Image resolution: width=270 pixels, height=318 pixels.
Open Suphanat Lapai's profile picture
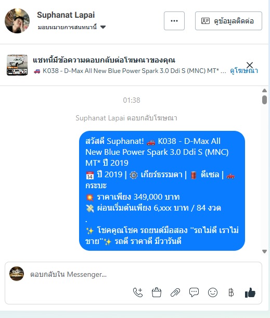17,21
